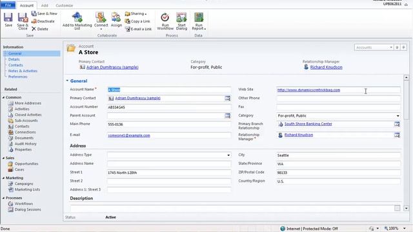Go to Preferences section
Screen dimensions: 413x232
pyautogui.click(x=17, y=77)
